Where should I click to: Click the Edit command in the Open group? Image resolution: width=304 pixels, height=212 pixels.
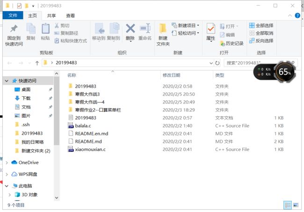(x=227, y=35)
